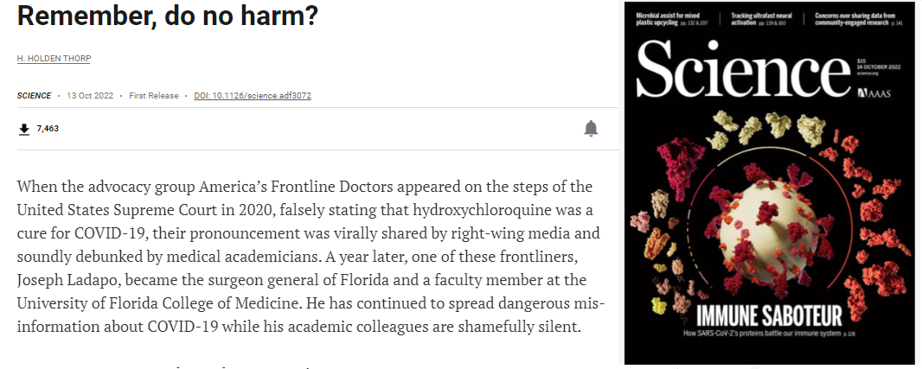Image resolution: width=922 pixels, height=369 pixels.
Task: Open the DOI 10.1126/science.adf3072 link
Action: tap(253, 95)
